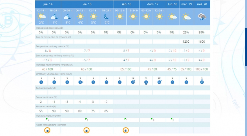Click the sáb. 16 00–12 h sun icon
The height and width of the screenshot is (136, 247).
[120, 16]
